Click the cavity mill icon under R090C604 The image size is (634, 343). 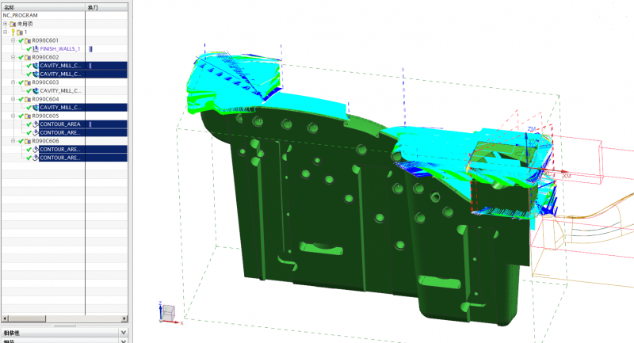[x=36, y=108]
